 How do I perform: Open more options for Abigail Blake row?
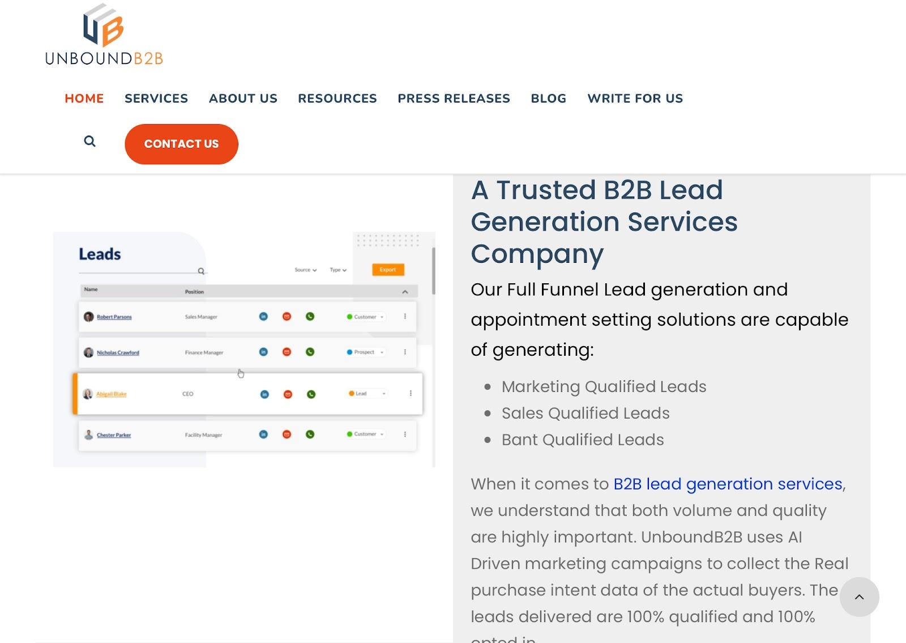(411, 393)
